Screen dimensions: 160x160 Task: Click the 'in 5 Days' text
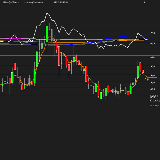click(x=155, y=106)
